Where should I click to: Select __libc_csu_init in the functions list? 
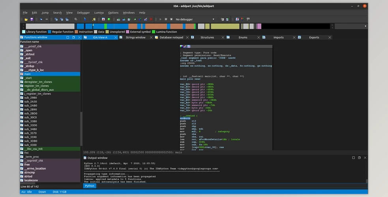pos(50,149)
